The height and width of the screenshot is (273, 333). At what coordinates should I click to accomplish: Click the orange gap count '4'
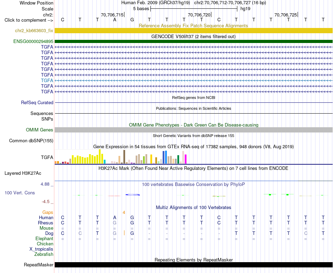tap(124, 213)
